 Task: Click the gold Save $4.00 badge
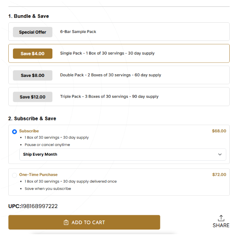(33, 54)
